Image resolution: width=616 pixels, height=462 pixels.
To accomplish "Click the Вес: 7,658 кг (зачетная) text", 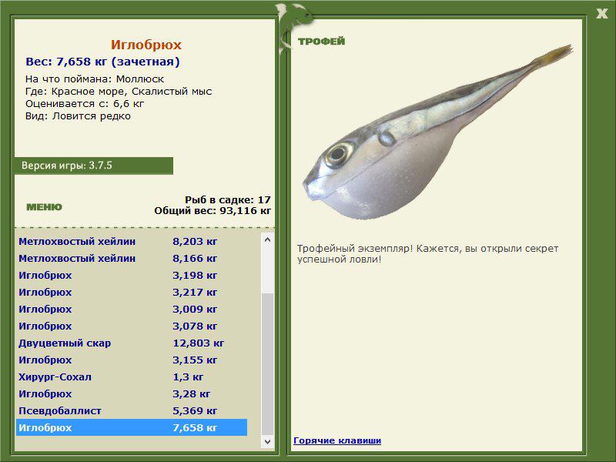I will tap(102, 62).
